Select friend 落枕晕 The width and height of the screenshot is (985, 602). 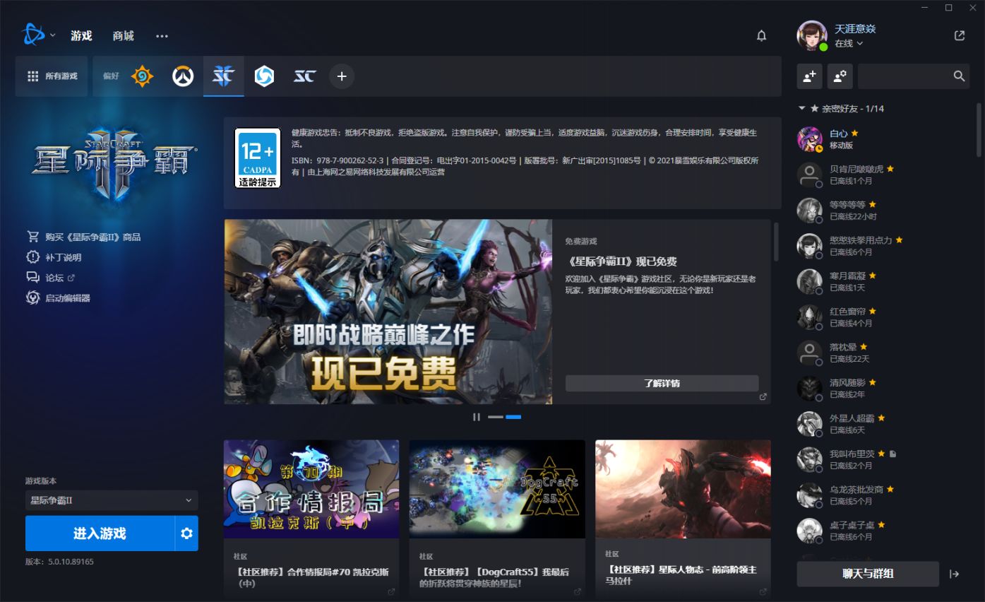(883, 353)
